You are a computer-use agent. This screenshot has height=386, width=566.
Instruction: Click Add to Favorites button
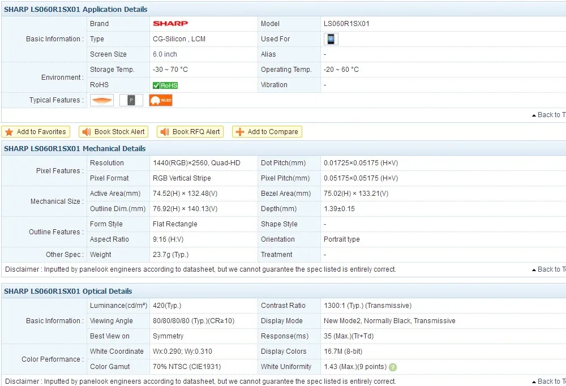36,132
